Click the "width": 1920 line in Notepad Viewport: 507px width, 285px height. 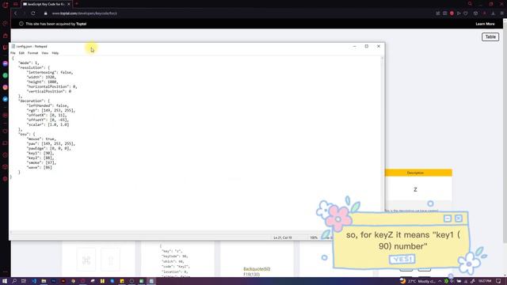click(x=41, y=78)
